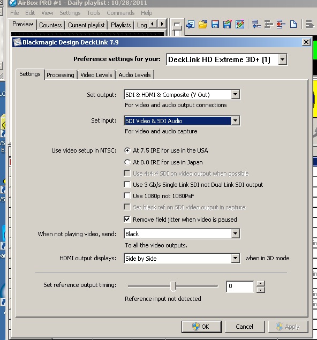Screen dimensions: 317x340
Task: Open the AirBox Tools menu
Action: pyautogui.click(x=94, y=13)
